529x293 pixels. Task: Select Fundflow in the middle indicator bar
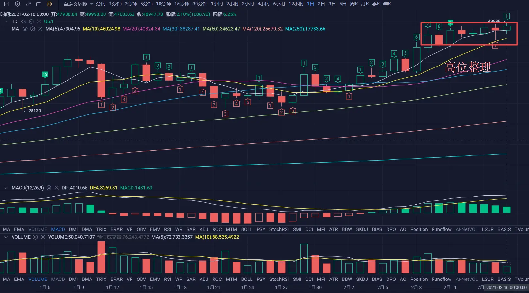tap(442, 229)
